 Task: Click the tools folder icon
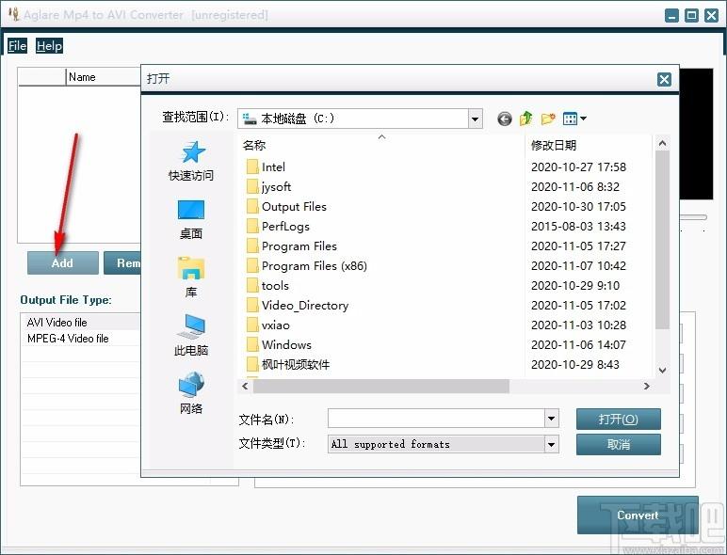(252, 286)
